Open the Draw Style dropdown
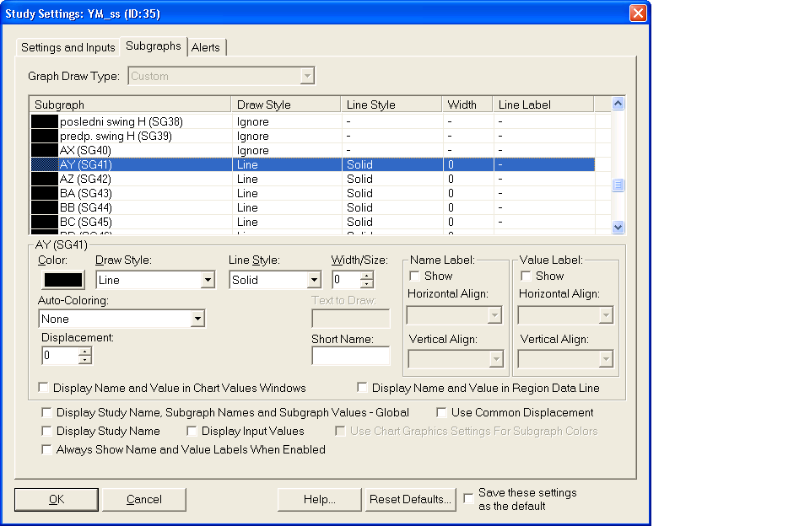 [208, 281]
